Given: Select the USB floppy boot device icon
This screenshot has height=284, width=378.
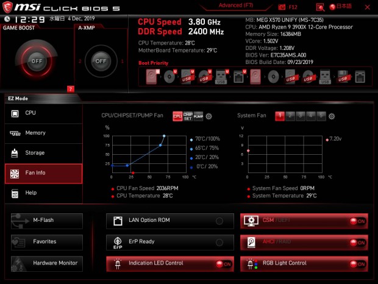Looking at the screenshot, I should tap(343, 77).
